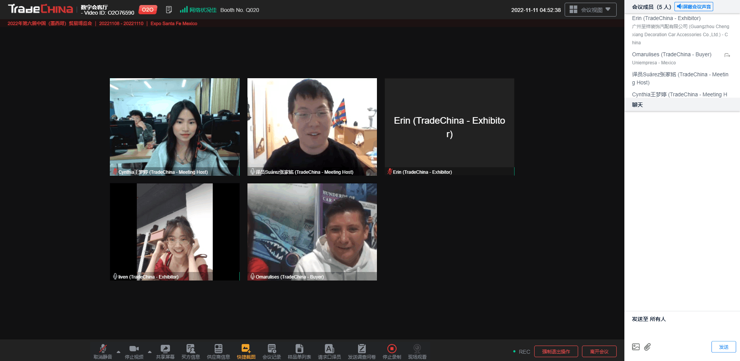The height and width of the screenshot is (361, 740).
Task: Stop recording (停止录制)
Action: pos(392,351)
